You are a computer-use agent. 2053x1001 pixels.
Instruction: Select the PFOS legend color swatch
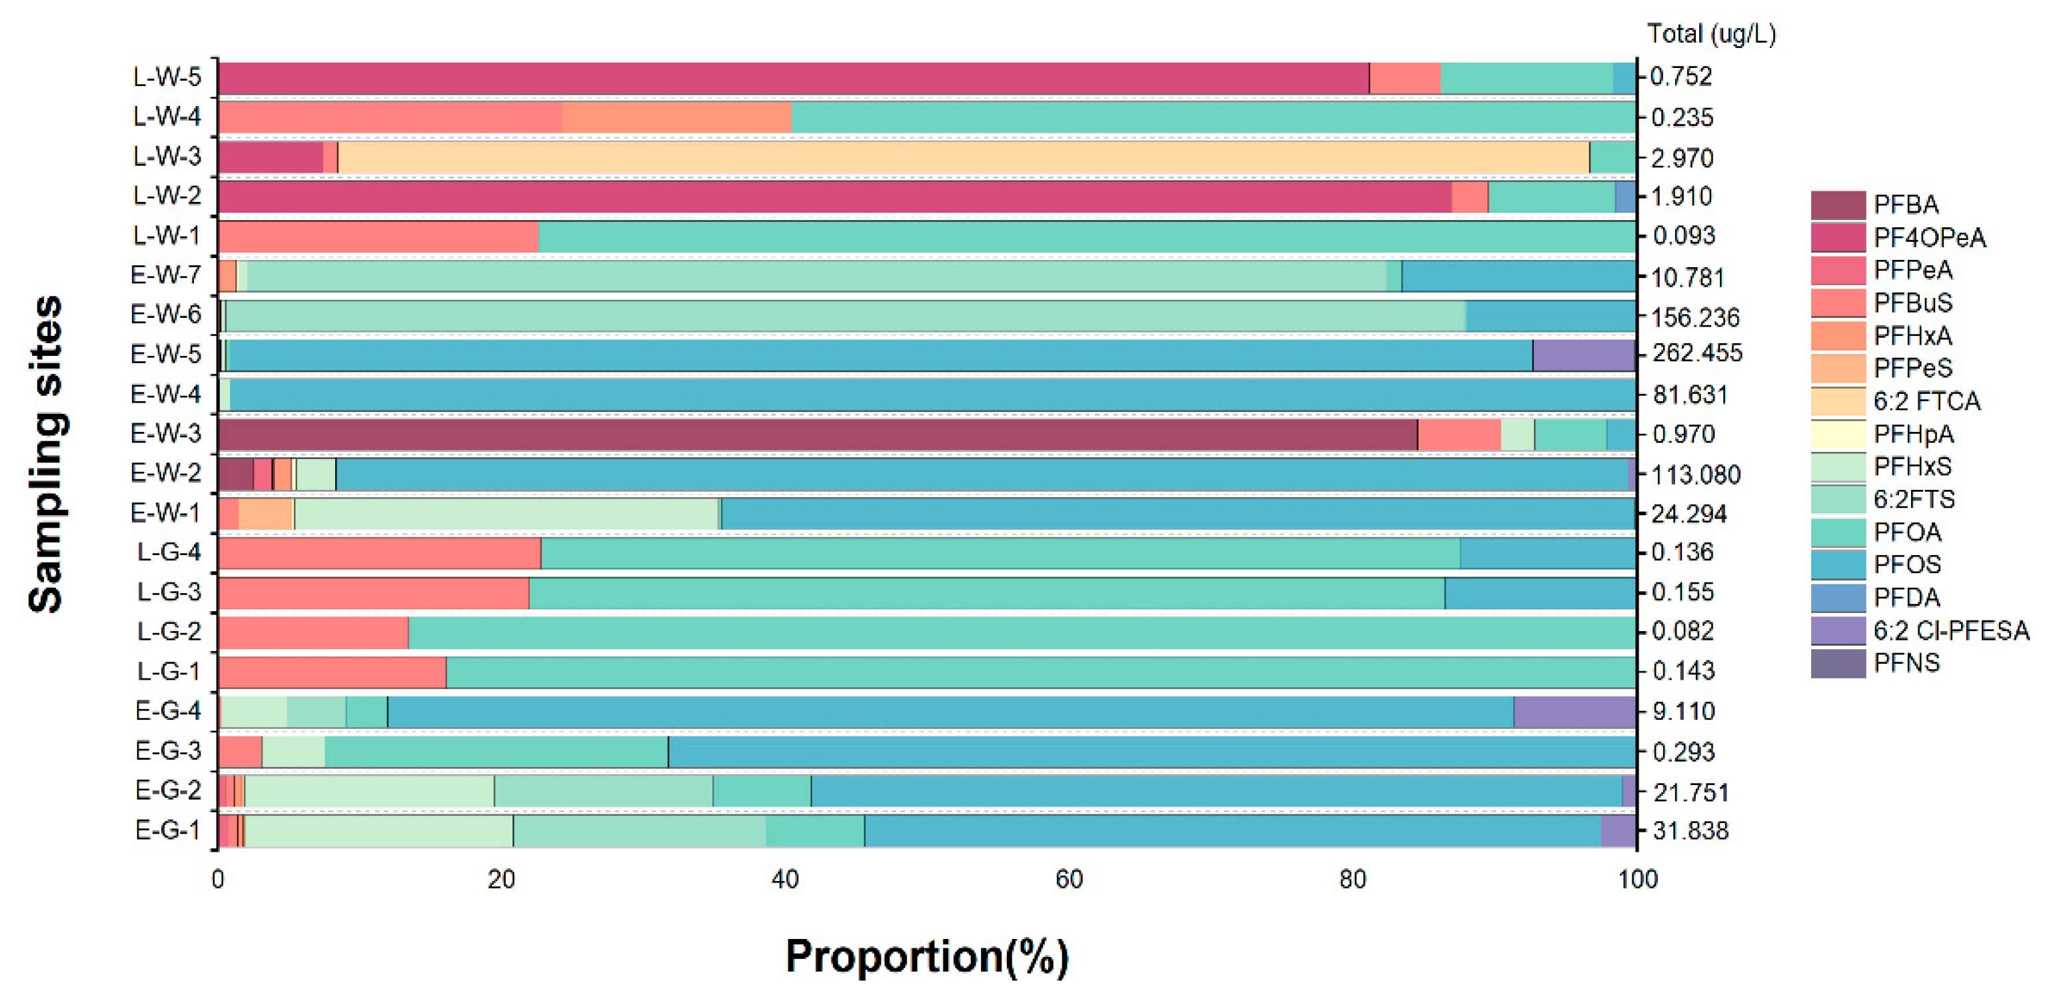tap(1838, 564)
